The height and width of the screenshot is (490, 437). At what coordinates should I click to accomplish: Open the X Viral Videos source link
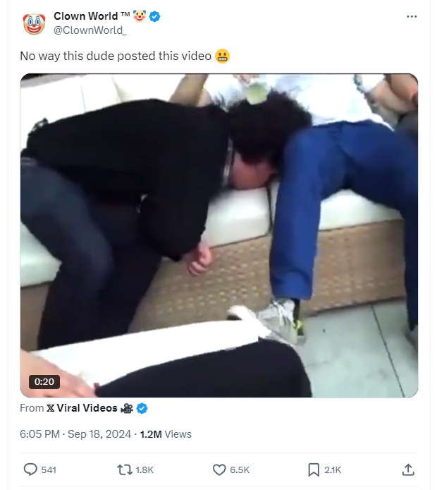[x=82, y=408]
